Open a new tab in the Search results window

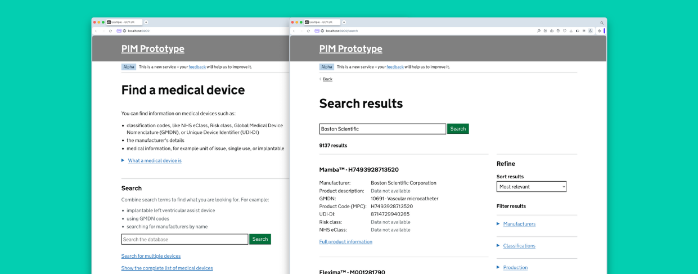344,22
